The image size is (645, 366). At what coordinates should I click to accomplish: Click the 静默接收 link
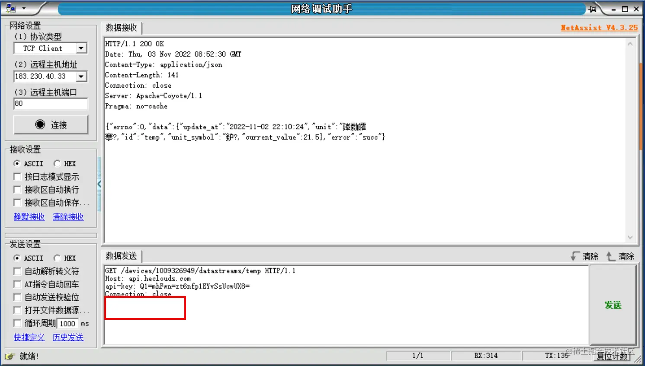(29, 217)
